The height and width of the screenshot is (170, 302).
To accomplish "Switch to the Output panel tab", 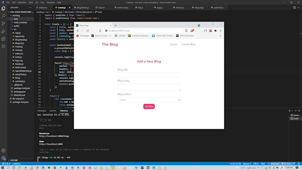I will 53,111.
